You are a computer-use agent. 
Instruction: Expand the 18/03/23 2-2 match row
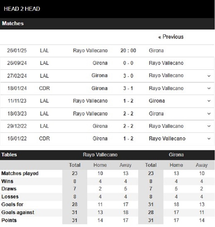(x=209, y=114)
